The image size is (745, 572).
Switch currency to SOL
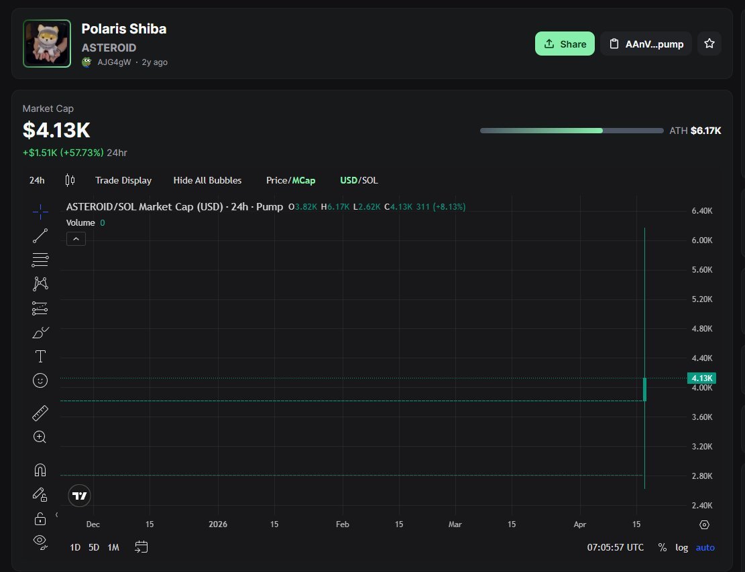(369, 180)
